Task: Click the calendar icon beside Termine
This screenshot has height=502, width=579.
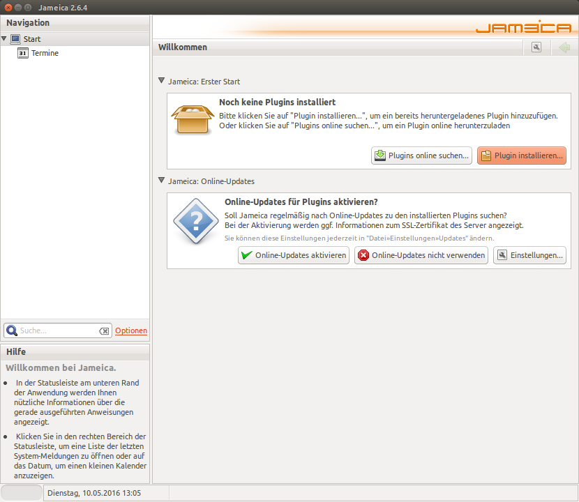Action: click(x=23, y=53)
